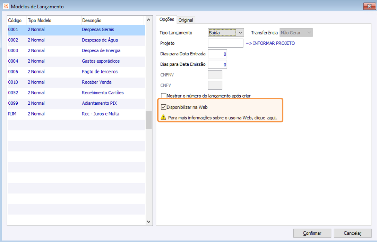
Task: Click the CNFV field
Action: tap(215, 85)
